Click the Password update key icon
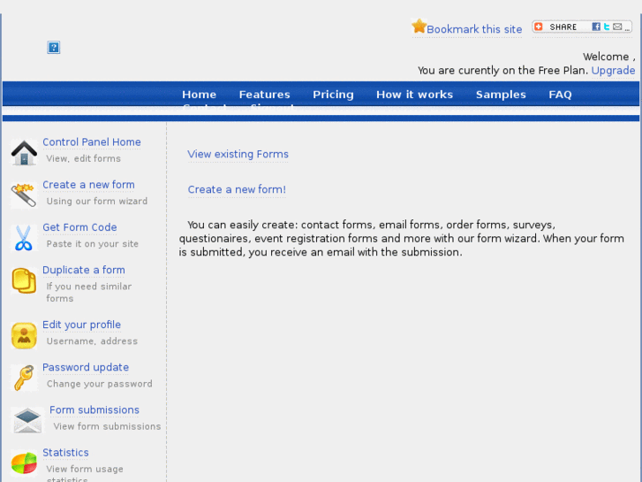The width and height of the screenshot is (642, 482). pos(24,378)
